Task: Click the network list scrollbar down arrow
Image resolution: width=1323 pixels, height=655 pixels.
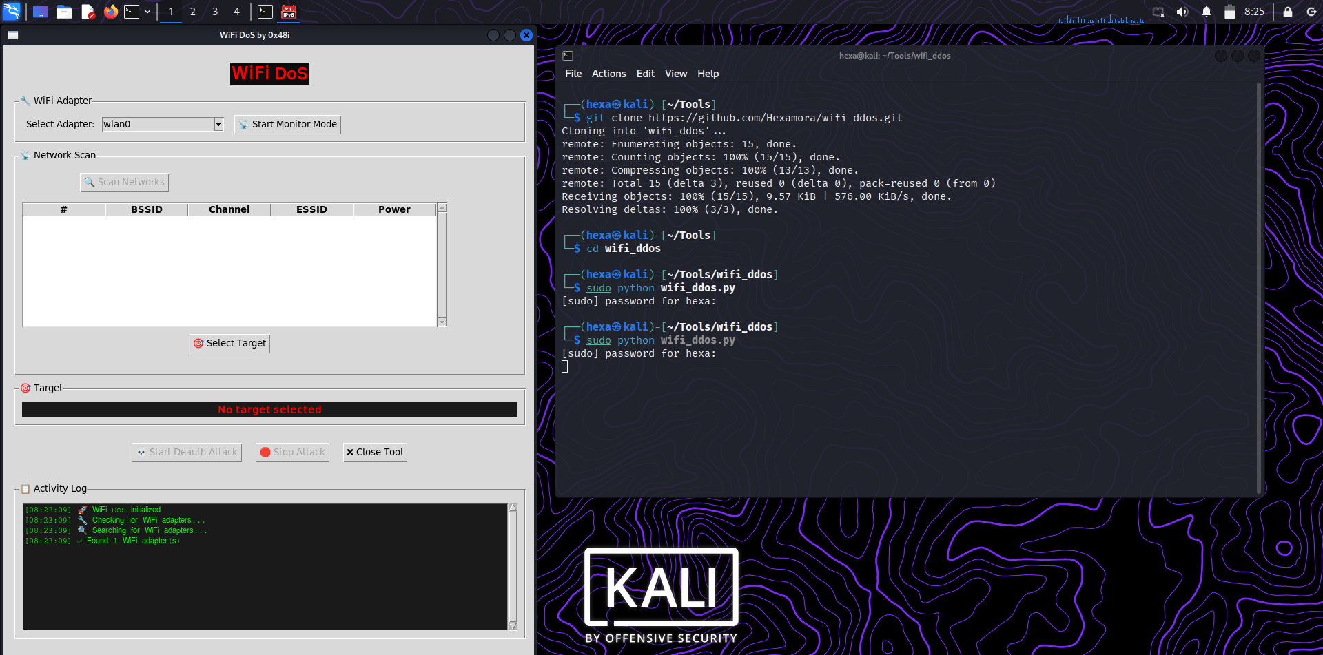Action: (442, 322)
